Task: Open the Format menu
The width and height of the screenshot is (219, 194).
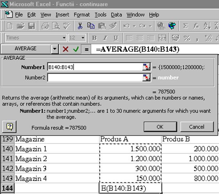Action: (x=82, y=15)
